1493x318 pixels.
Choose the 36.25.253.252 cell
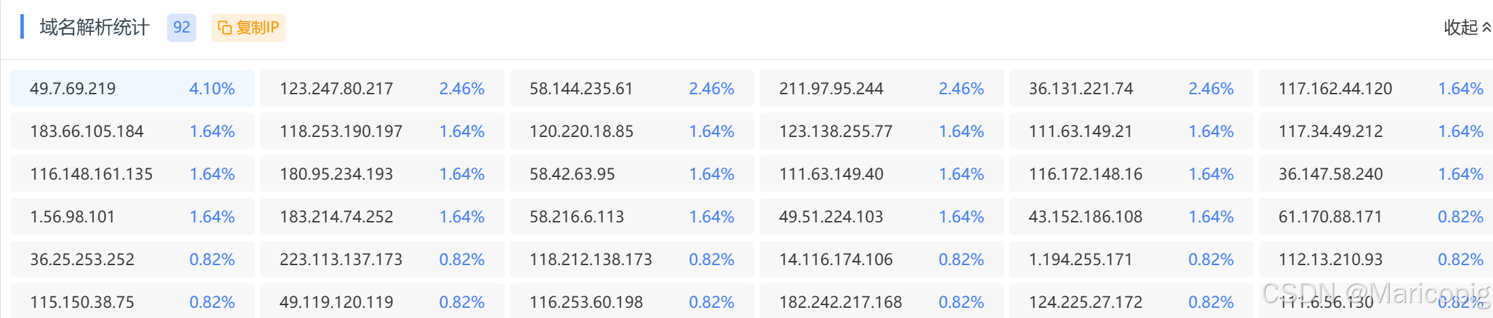coord(133,259)
